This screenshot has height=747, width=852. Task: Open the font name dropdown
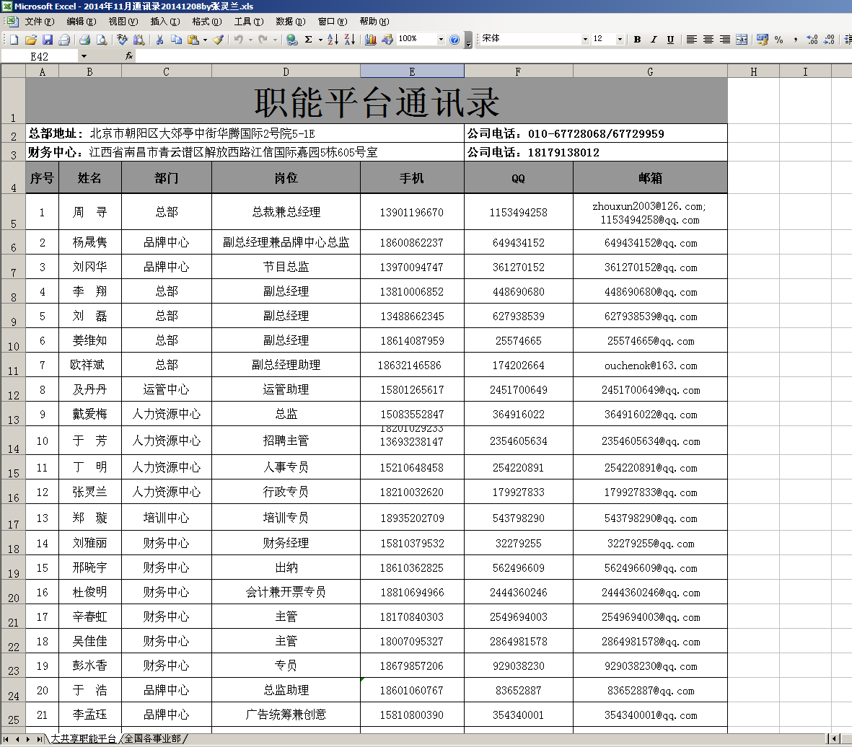pos(585,39)
